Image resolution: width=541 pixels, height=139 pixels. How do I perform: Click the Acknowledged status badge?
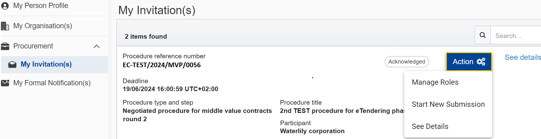coord(407,62)
